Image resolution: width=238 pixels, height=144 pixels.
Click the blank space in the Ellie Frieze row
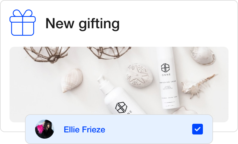coord(148,129)
